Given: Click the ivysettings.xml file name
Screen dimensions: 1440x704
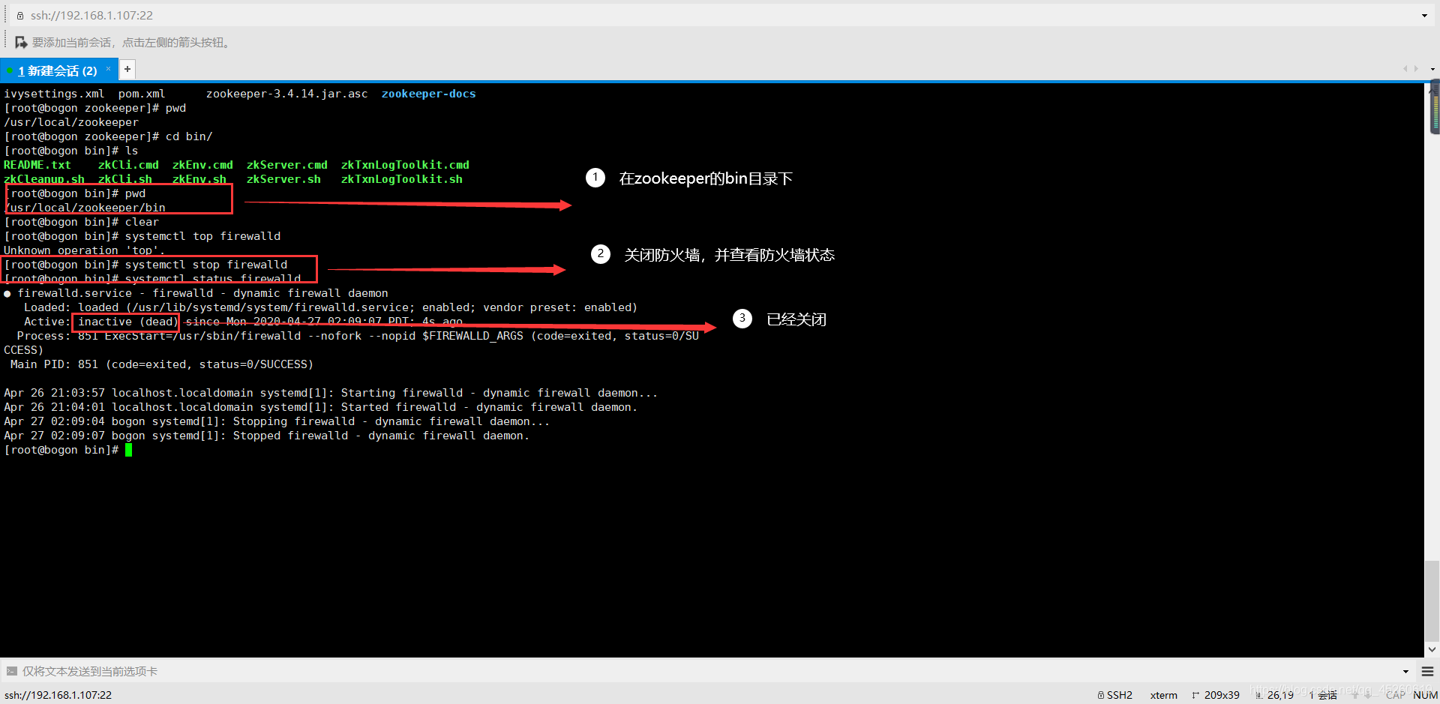Looking at the screenshot, I should point(54,94).
